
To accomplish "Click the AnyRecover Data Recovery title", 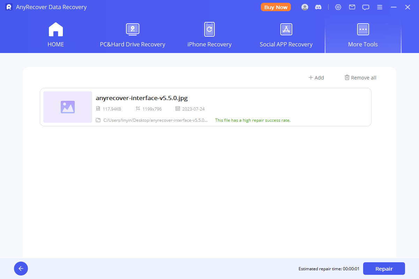I will pyautogui.click(x=51, y=7).
